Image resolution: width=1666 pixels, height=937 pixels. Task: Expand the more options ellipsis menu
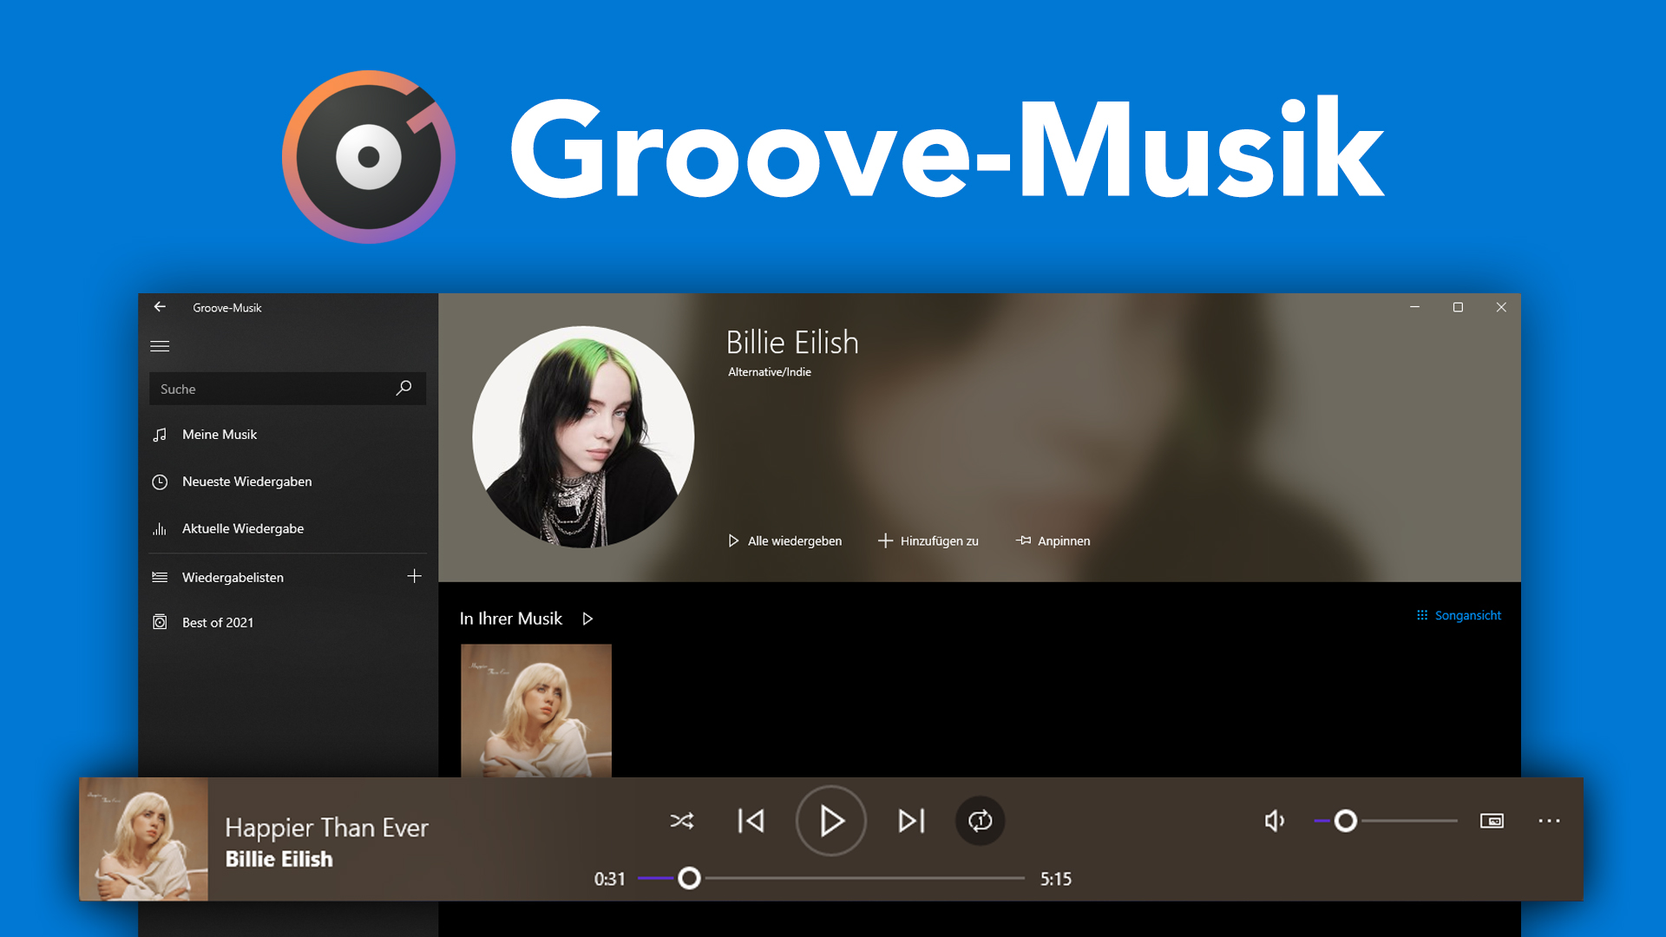click(x=1549, y=821)
